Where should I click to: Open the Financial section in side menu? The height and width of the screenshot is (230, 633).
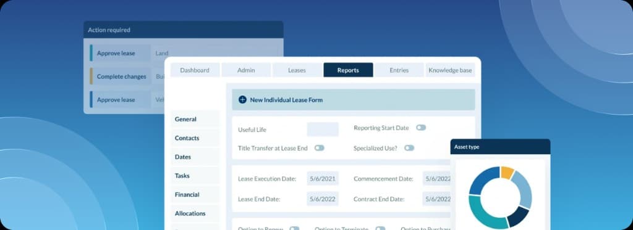[195, 195]
